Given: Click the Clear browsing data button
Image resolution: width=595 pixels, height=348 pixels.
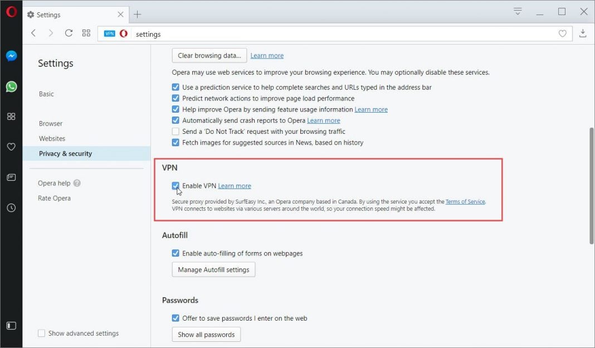Looking at the screenshot, I should point(209,55).
